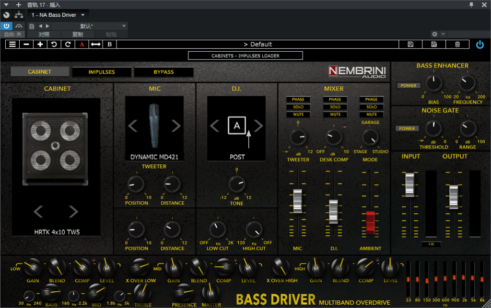Toggle the FIX button under input meter
Screen dimensions: 491x308
point(431,244)
